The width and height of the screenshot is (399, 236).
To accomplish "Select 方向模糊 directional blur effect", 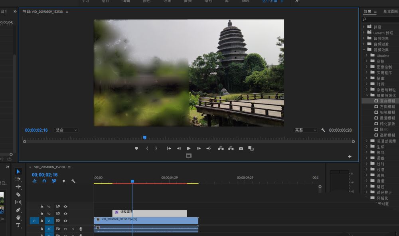I will pyautogui.click(x=387, y=107).
